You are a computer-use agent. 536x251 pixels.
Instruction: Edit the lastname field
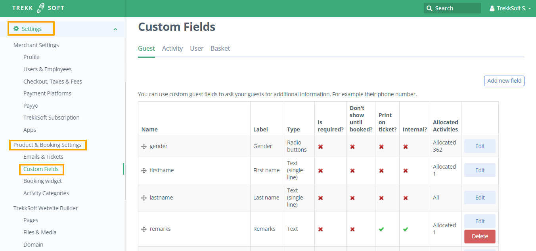coord(480,198)
